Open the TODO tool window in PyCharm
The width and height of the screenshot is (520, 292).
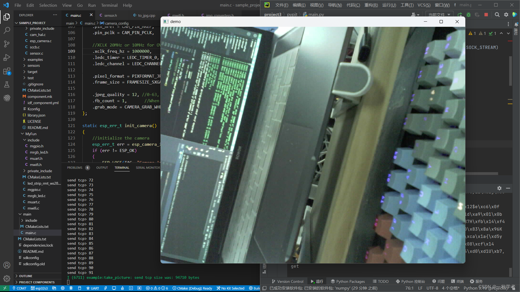click(381, 281)
